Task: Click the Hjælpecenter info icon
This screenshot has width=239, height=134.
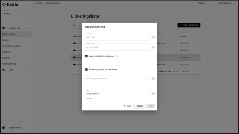Action: coord(3,128)
